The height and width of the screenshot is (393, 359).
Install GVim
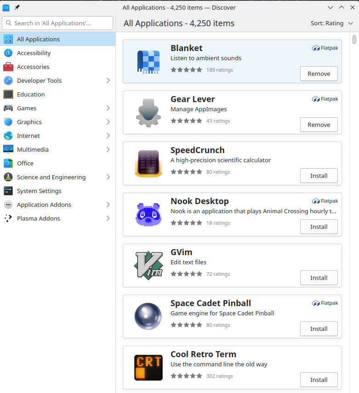tap(319, 278)
